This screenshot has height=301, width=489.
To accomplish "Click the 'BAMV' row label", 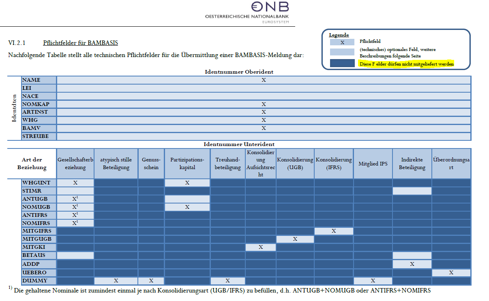I will click(39, 128).
